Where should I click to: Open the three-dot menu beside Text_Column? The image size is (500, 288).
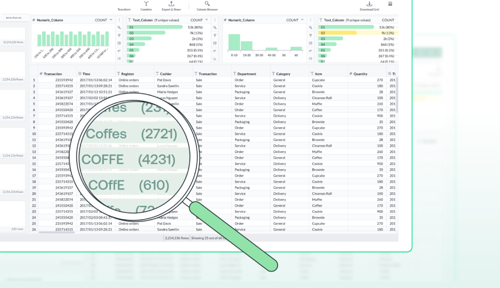[x=215, y=20]
